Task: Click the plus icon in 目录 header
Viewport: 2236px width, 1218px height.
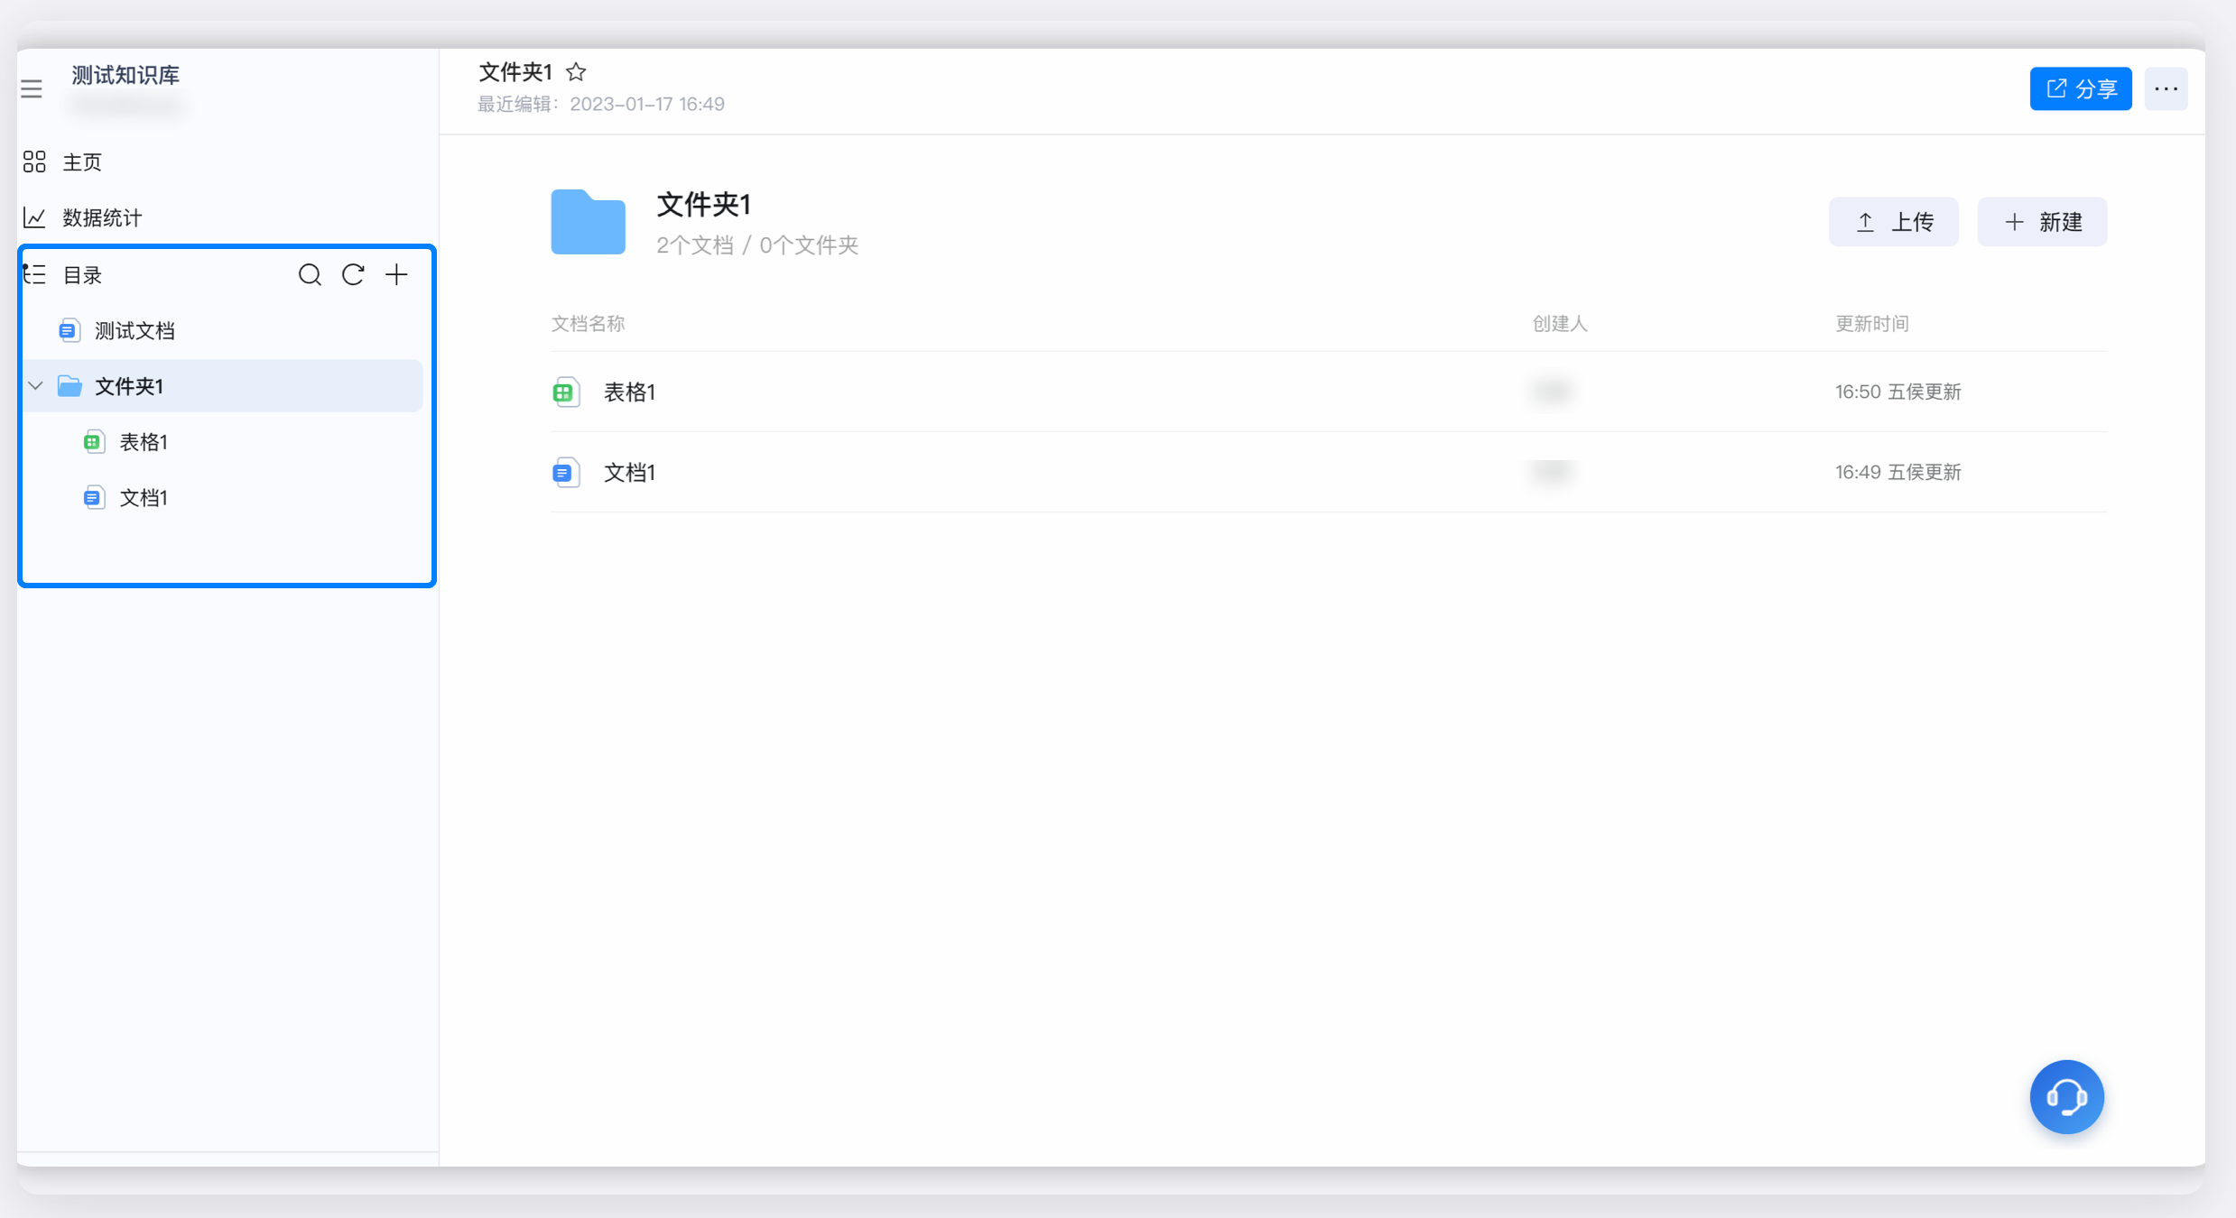Action: click(396, 275)
